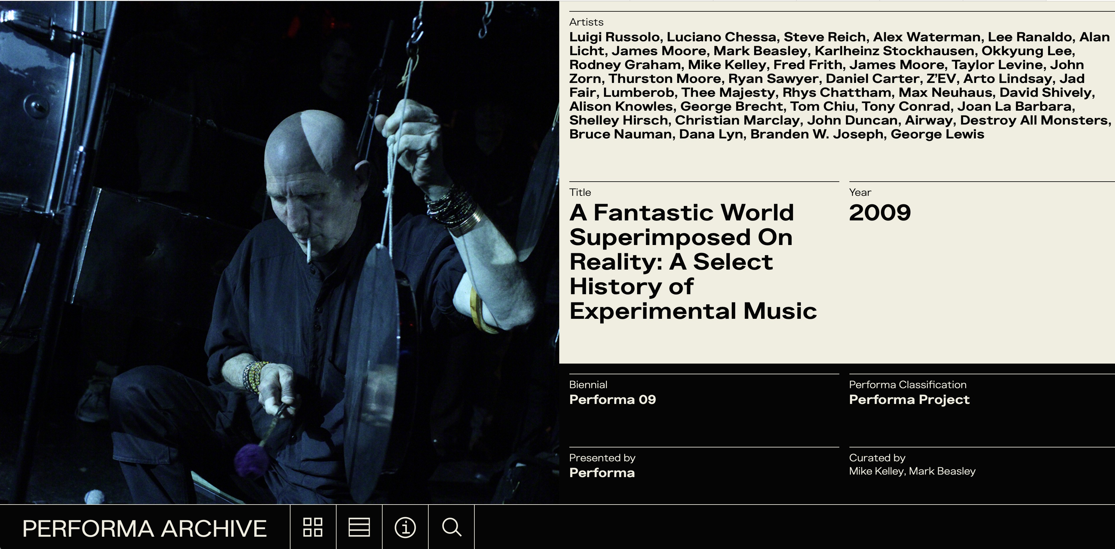Open artist Rhys Chattham
Viewport: 1115px width, 549px height.
(837, 93)
